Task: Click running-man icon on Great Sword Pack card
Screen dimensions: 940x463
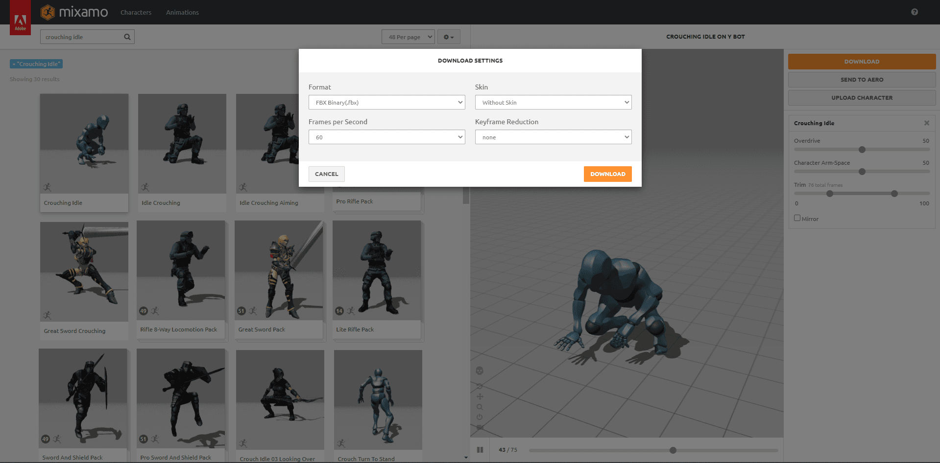Action: click(253, 310)
